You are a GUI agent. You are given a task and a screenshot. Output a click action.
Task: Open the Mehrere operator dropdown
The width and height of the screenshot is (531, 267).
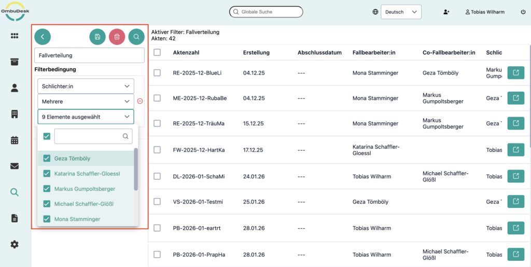[x=86, y=102]
